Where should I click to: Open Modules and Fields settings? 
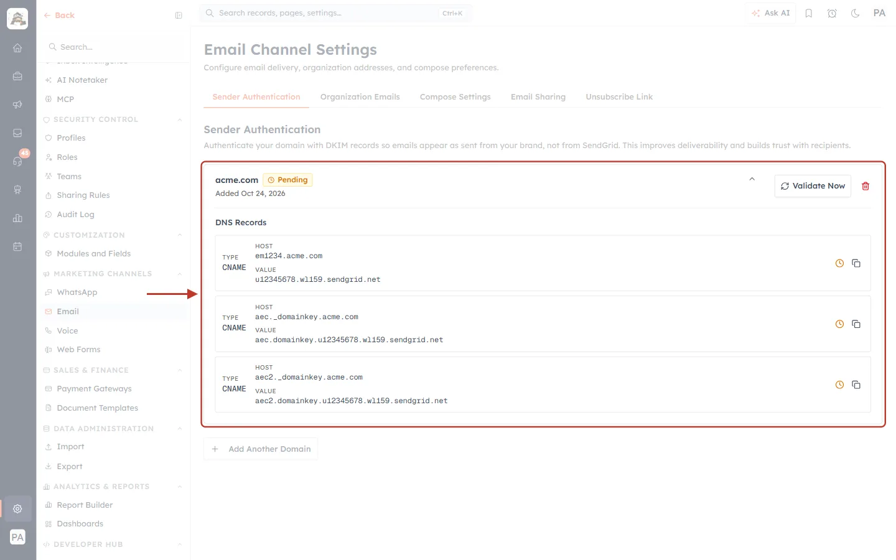click(x=94, y=254)
